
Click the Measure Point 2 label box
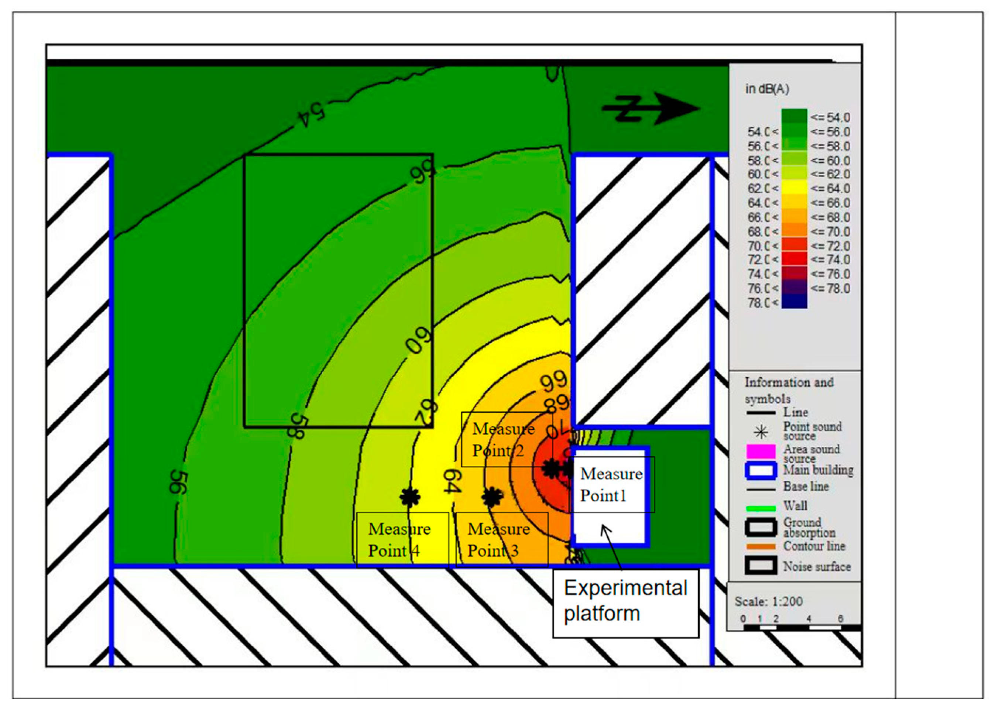tap(504, 440)
